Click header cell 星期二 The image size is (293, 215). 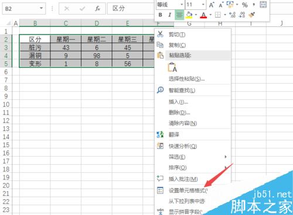click(x=97, y=39)
